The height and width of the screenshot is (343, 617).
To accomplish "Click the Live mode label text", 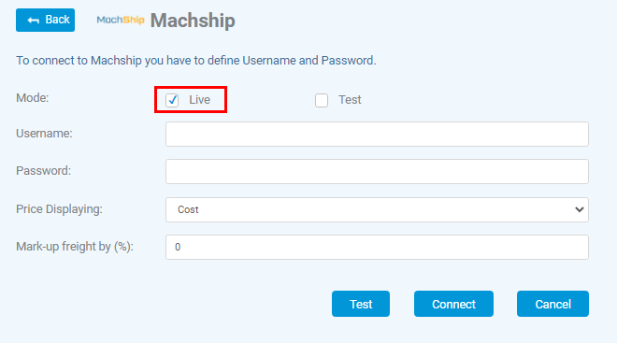I will tap(199, 100).
